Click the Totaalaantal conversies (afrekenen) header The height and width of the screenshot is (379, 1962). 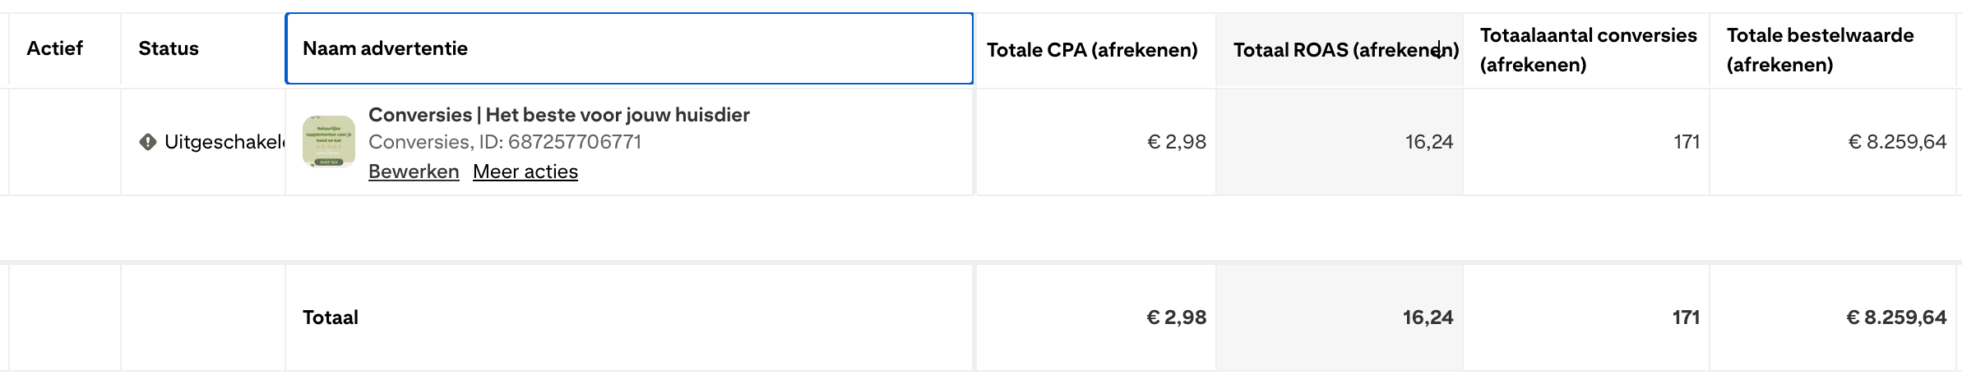pyautogui.click(x=1588, y=50)
